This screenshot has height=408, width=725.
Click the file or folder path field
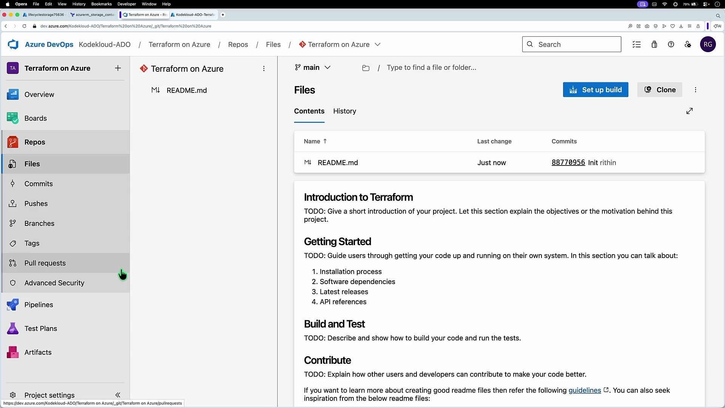click(432, 68)
